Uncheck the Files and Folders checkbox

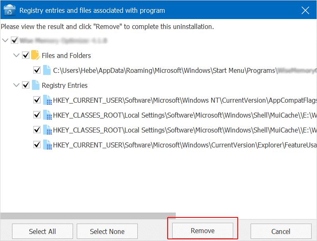(26, 55)
